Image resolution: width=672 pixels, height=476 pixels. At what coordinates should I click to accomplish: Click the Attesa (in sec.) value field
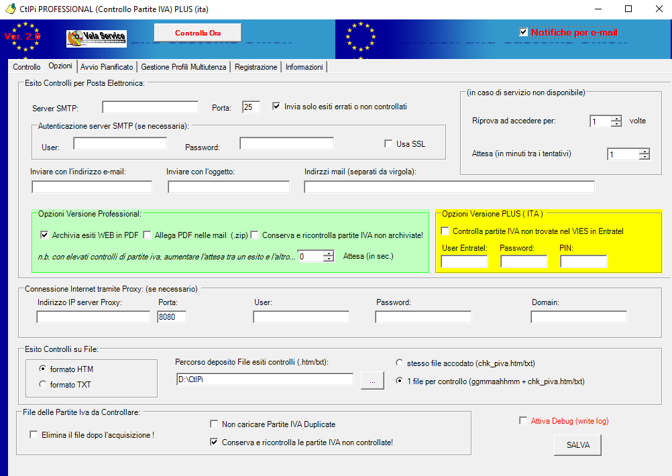311,257
